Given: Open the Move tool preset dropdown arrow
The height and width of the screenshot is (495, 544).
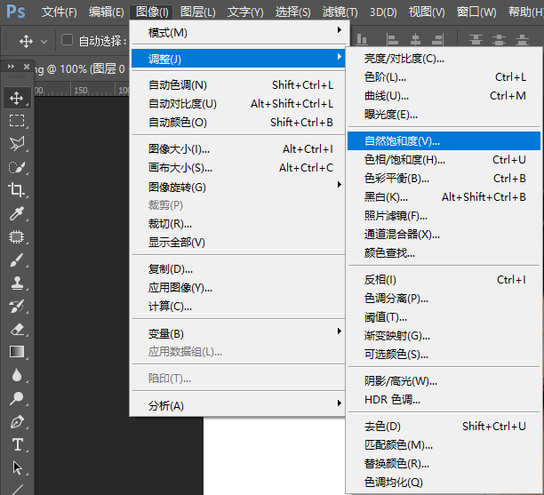Looking at the screenshot, I should point(44,42).
